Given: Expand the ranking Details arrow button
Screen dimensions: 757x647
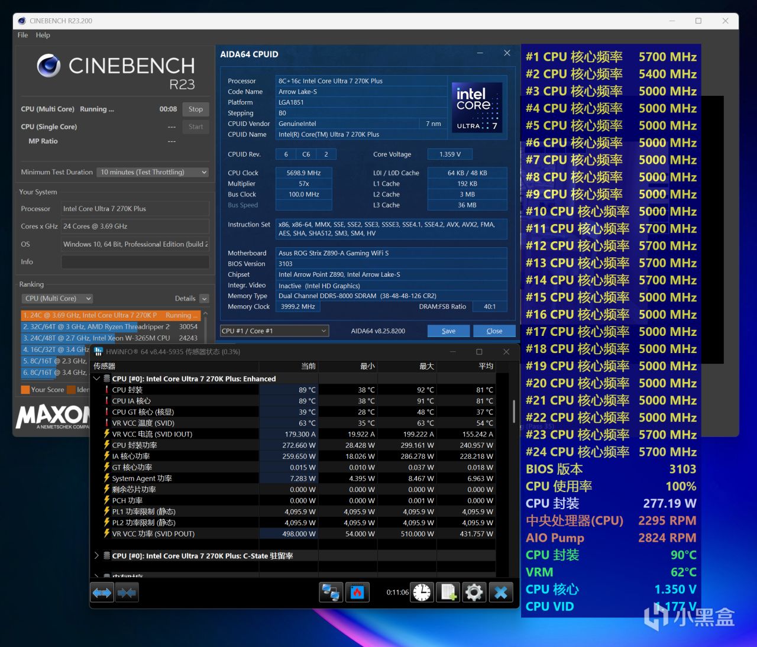Looking at the screenshot, I should (204, 299).
